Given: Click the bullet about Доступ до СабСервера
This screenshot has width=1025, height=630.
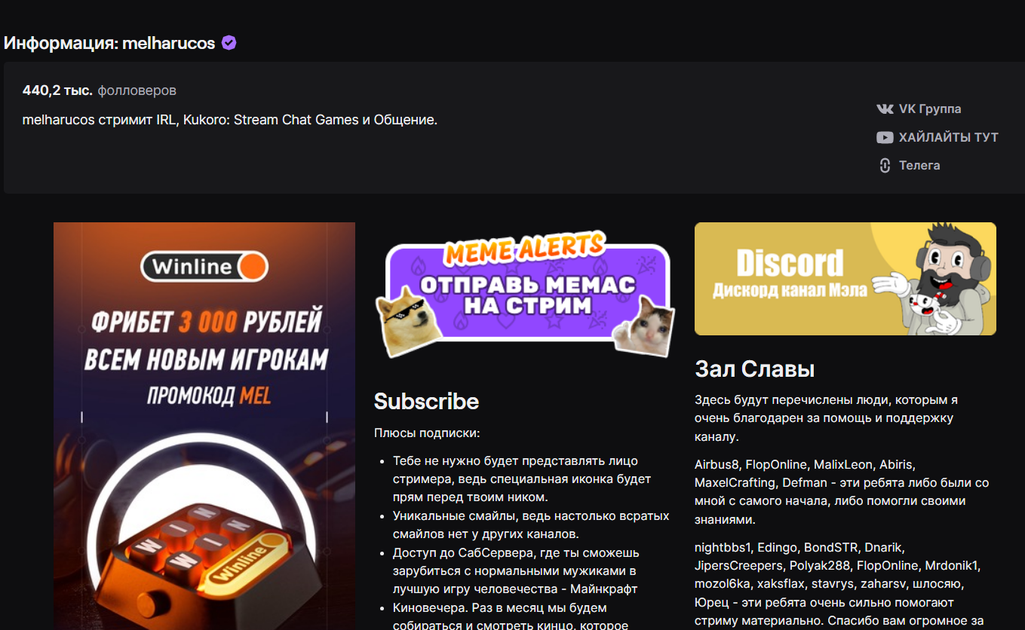Looking at the screenshot, I should pos(516,570).
